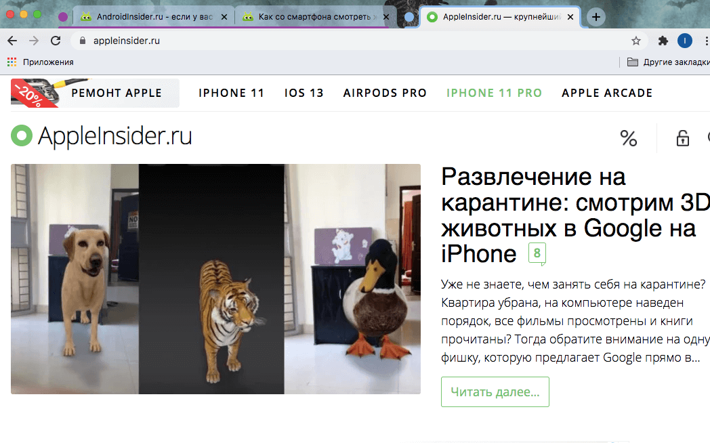
Task: Open the IPHONE 11 menu item
Action: (232, 93)
